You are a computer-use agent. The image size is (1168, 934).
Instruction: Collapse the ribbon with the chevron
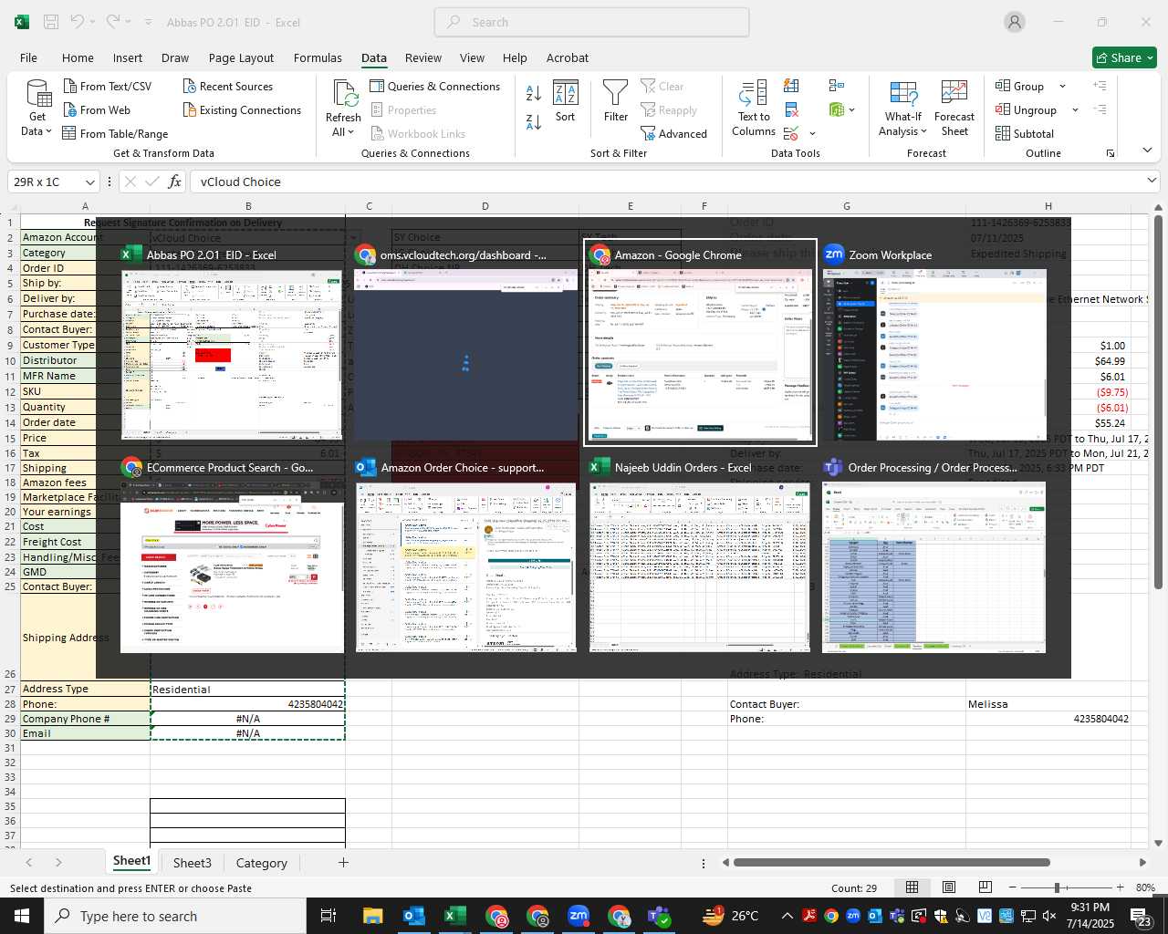pyautogui.click(x=1147, y=150)
